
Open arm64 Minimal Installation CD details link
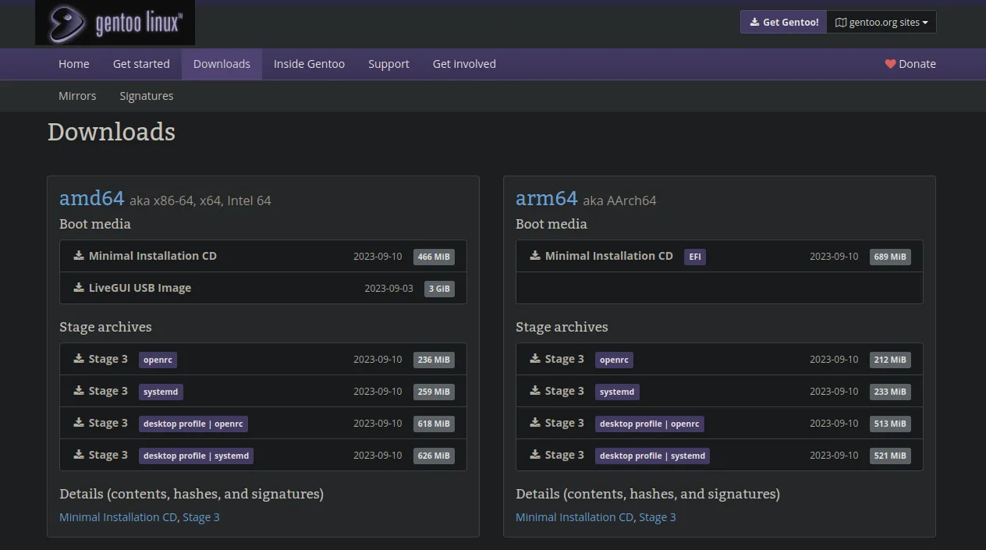point(574,517)
